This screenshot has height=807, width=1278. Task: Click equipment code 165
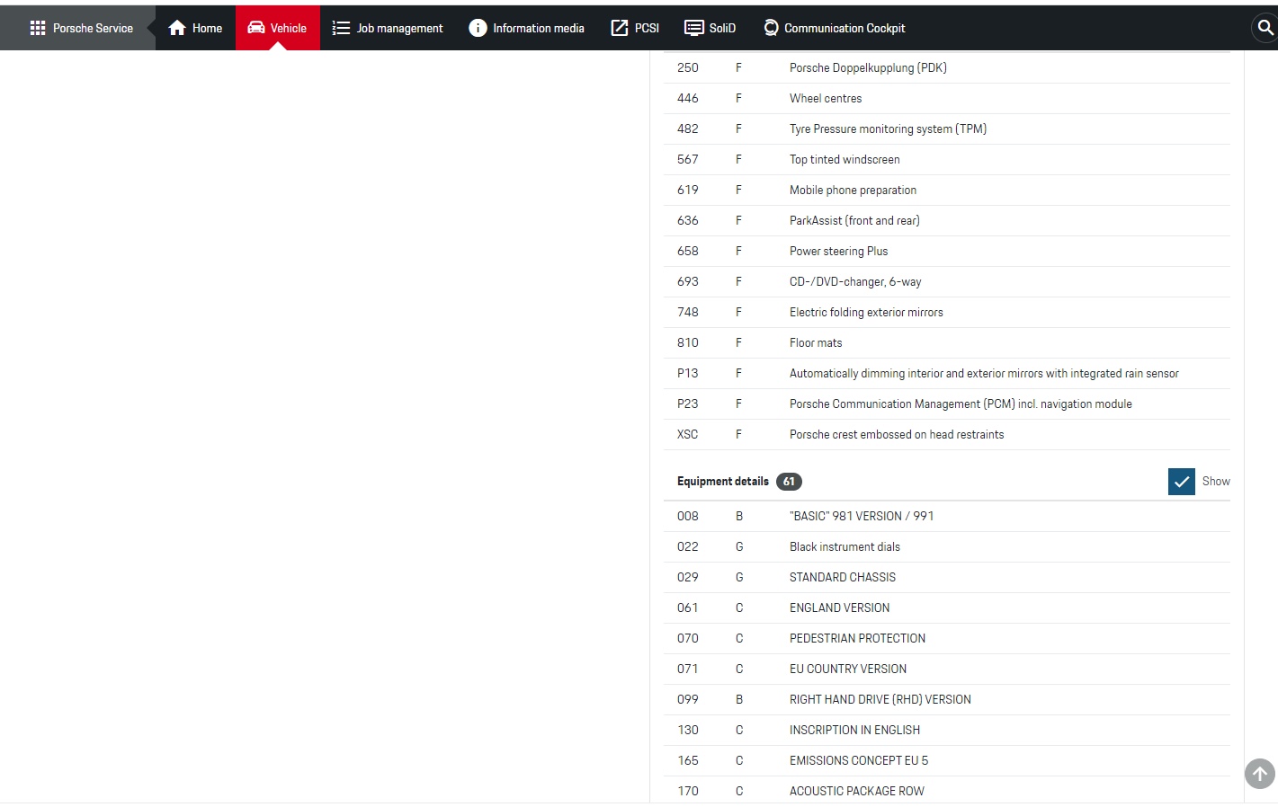pyautogui.click(x=688, y=760)
